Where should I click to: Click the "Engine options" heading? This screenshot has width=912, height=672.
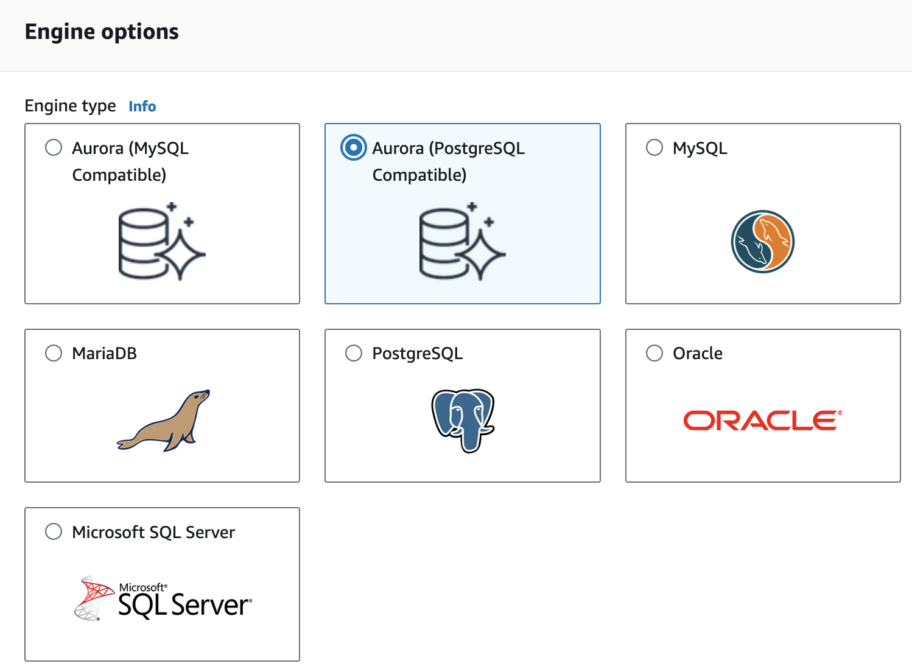(102, 32)
